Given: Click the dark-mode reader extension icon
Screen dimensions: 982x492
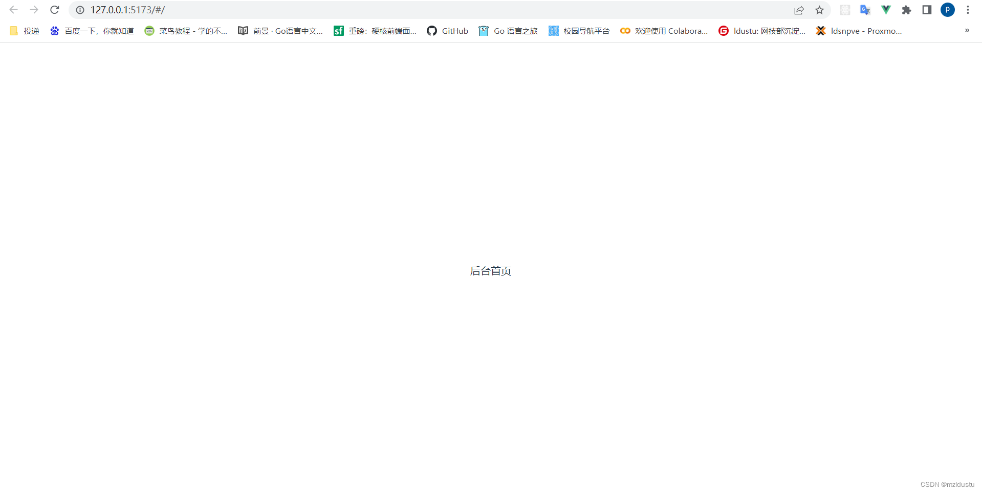Looking at the screenshot, I should pos(927,10).
